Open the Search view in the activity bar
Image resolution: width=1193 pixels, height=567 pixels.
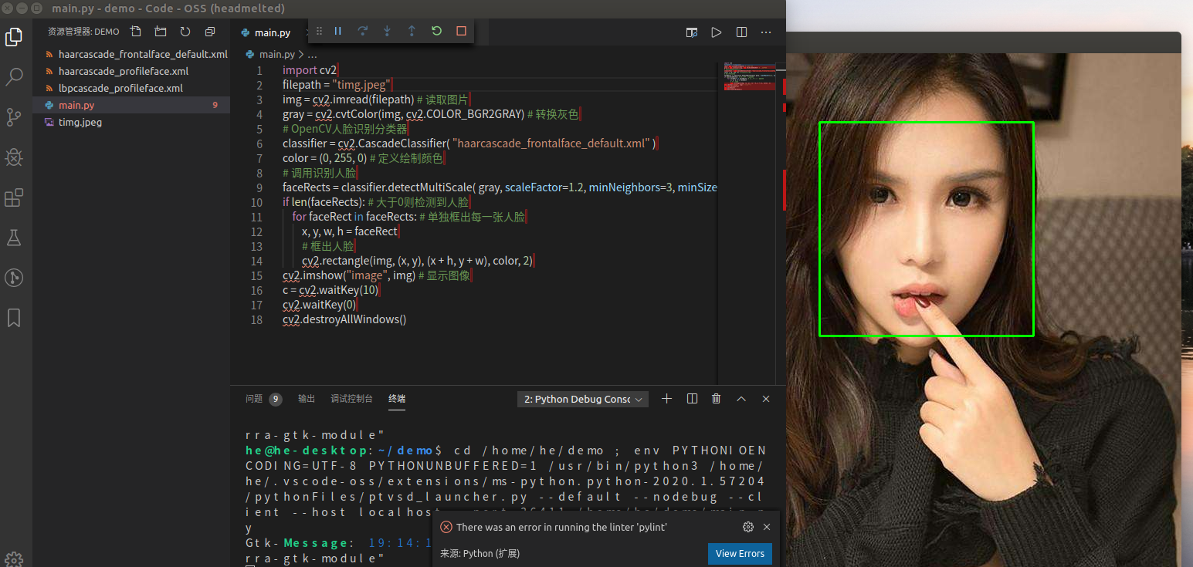tap(14, 76)
